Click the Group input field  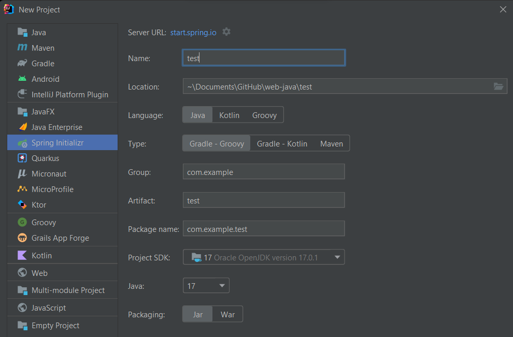(264, 171)
